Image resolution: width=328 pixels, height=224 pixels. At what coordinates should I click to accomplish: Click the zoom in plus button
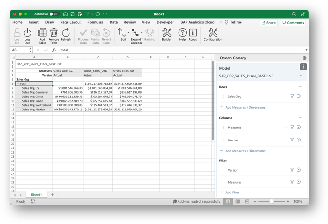tap(288, 201)
